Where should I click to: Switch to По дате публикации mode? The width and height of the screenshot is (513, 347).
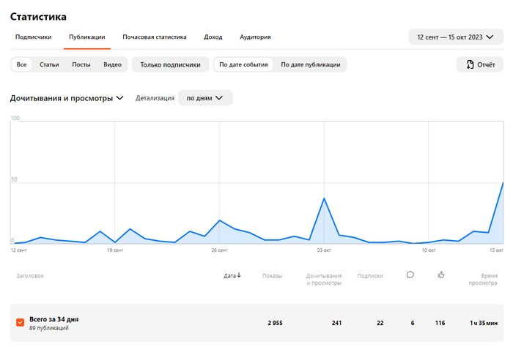tap(310, 64)
